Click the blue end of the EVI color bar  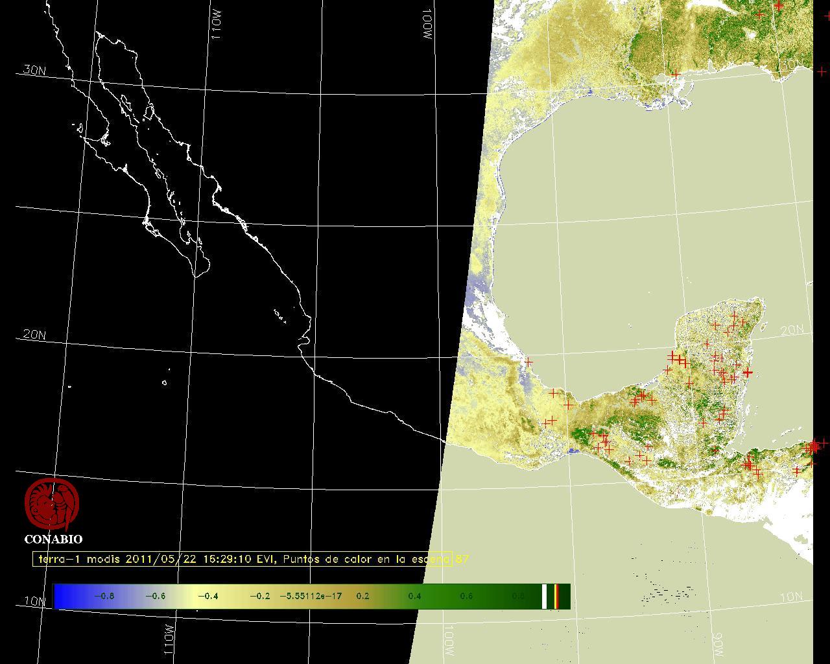point(62,596)
